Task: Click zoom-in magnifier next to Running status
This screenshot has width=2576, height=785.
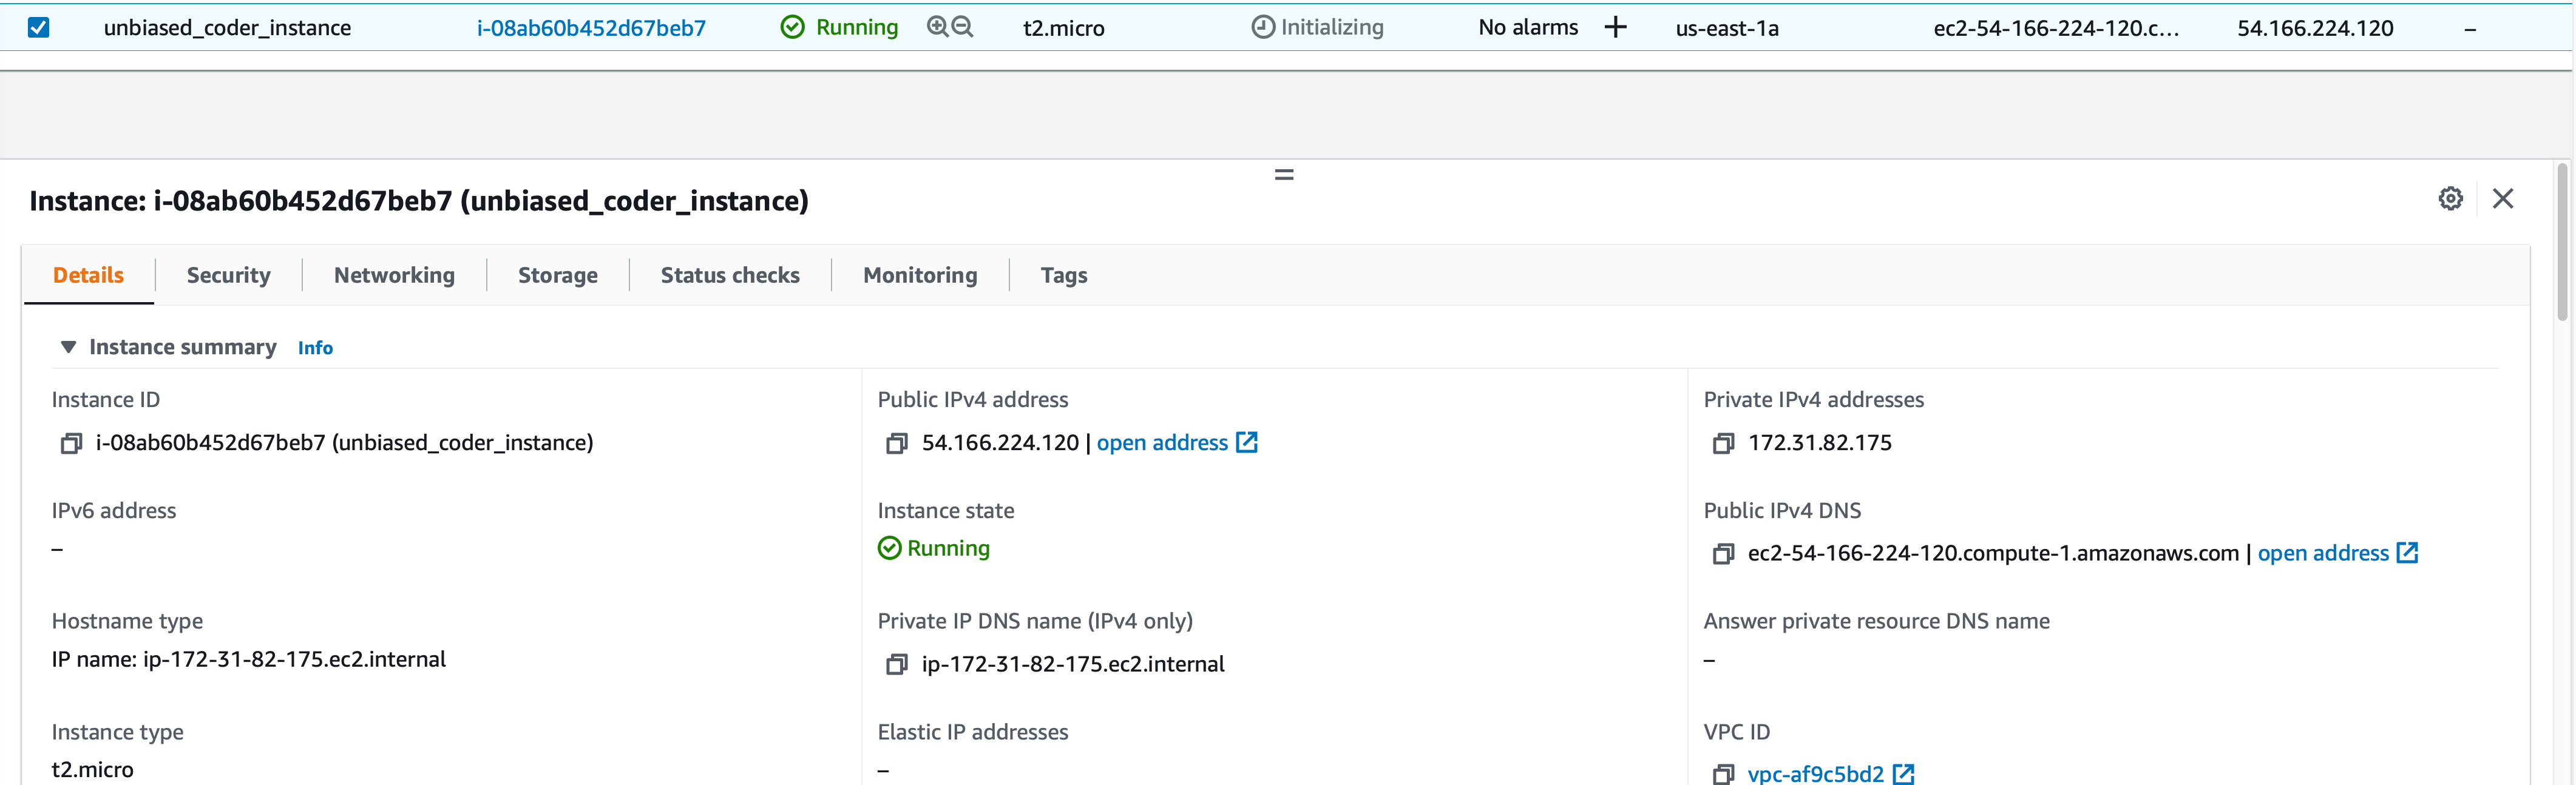Action: [937, 27]
